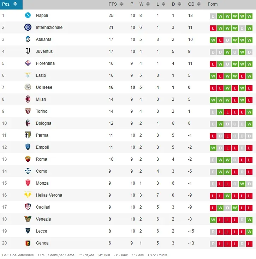Click the Form column header
The image size is (256, 259).
coord(213,4)
